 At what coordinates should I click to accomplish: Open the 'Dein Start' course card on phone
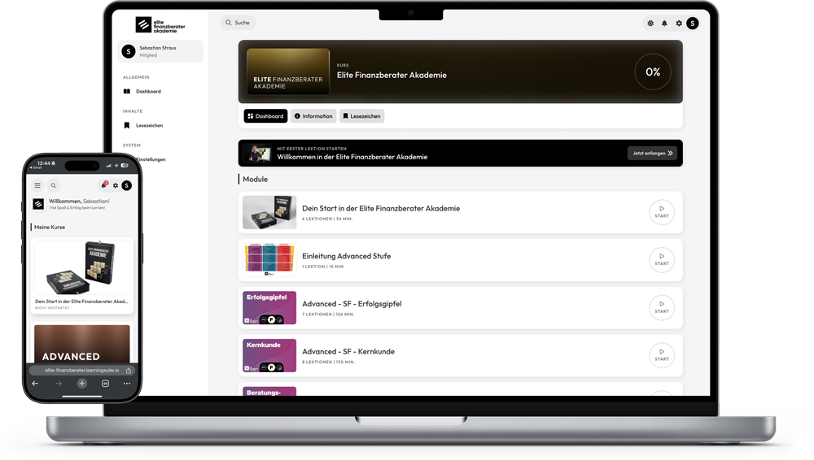[82, 276]
